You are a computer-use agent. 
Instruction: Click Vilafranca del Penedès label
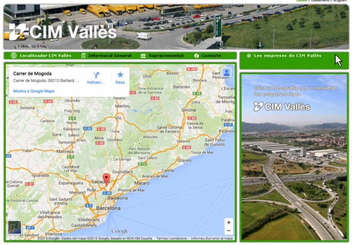pos(50,215)
